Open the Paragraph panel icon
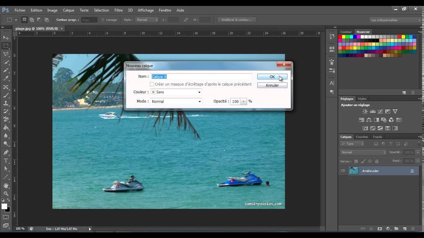The width and height of the screenshot is (424, 238). (332, 92)
